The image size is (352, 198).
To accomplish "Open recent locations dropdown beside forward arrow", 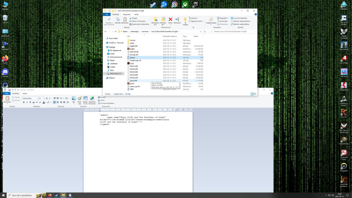I will pyautogui.click(x=113, y=32).
